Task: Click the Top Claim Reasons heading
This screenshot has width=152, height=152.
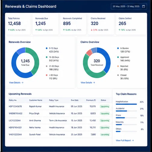Action: click(x=126, y=94)
